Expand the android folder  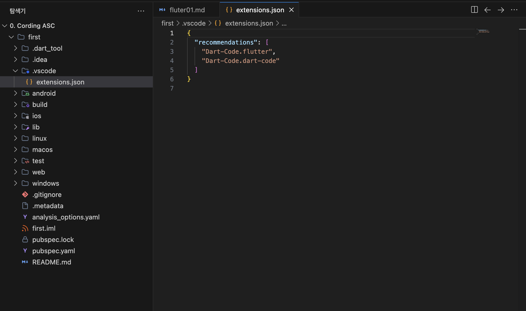pos(16,93)
